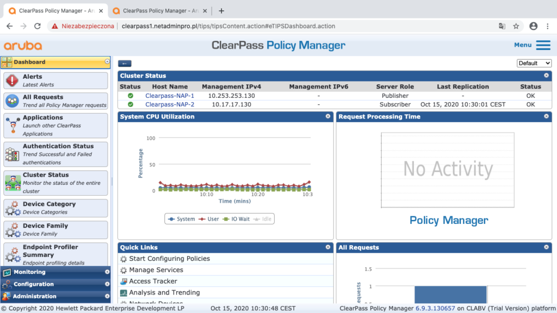Open Clearpass-NAP-2 host link
This screenshot has width=557, height=313.
pos(170,104)
